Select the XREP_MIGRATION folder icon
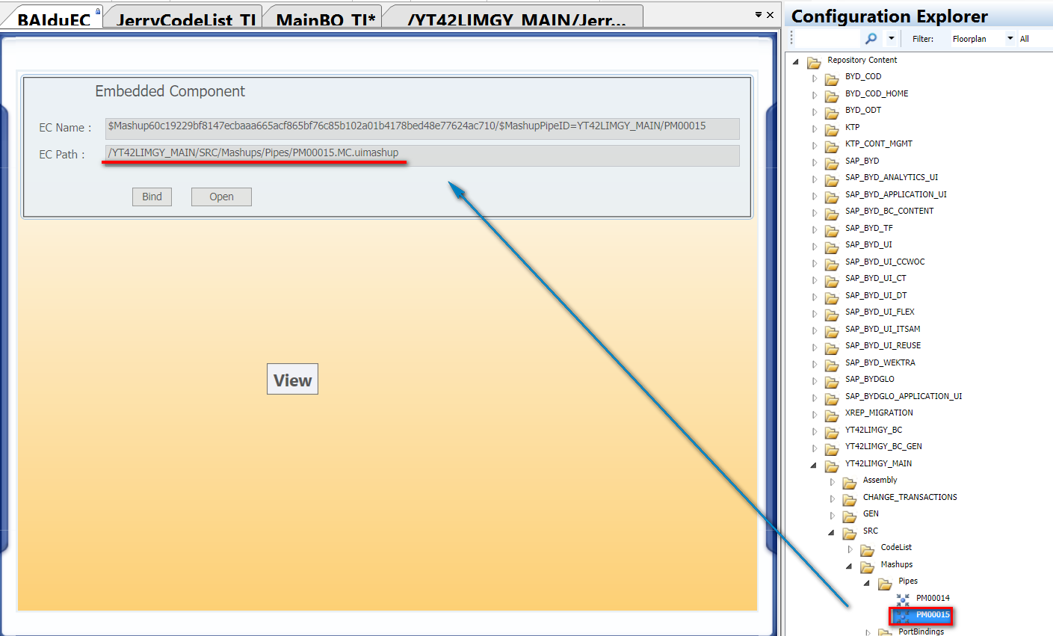This screenshot has width=1053, height=636. coord(832,415)
